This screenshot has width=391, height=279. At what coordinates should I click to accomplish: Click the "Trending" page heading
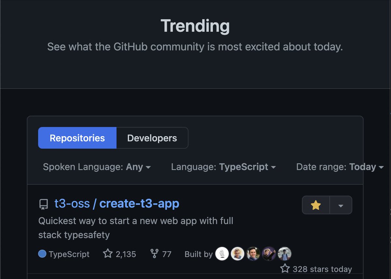pyautogui.click(x=195, y=26)
